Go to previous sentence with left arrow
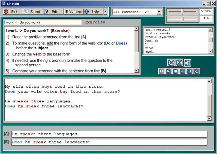The width and height of the screenshot is (217, 154). tap(183, 71)
